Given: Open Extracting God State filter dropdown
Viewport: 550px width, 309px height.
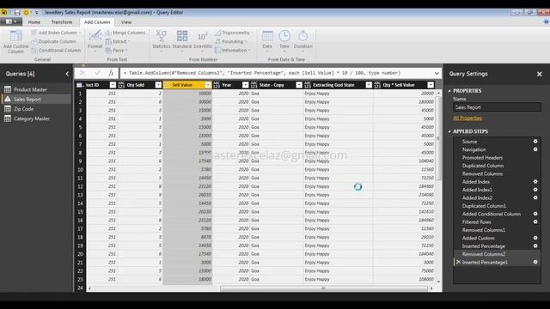Looking at the screenshot, I should click(x=369, y=85).
